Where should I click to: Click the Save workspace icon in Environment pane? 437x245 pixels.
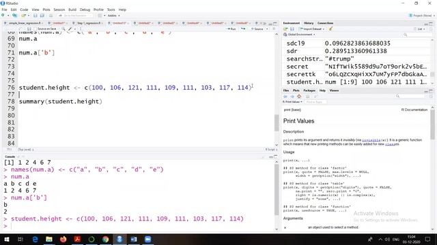click(x=292, y=29)
